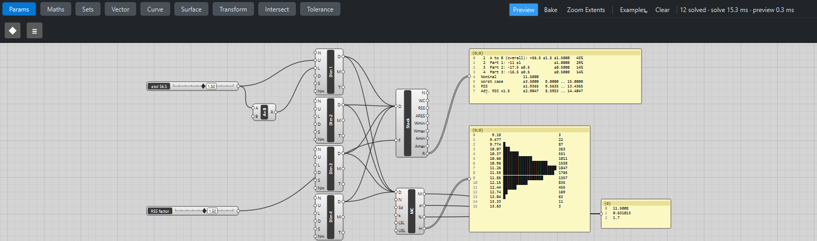Click the diamond icon below Params tab
Image resolution: width=817 pixels, height=241 pixels.
click(13, 30)
